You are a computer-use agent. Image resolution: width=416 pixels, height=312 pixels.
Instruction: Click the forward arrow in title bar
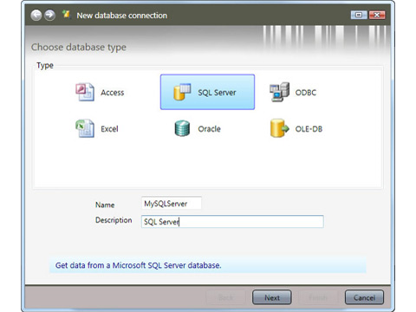(x=50, y=15)
